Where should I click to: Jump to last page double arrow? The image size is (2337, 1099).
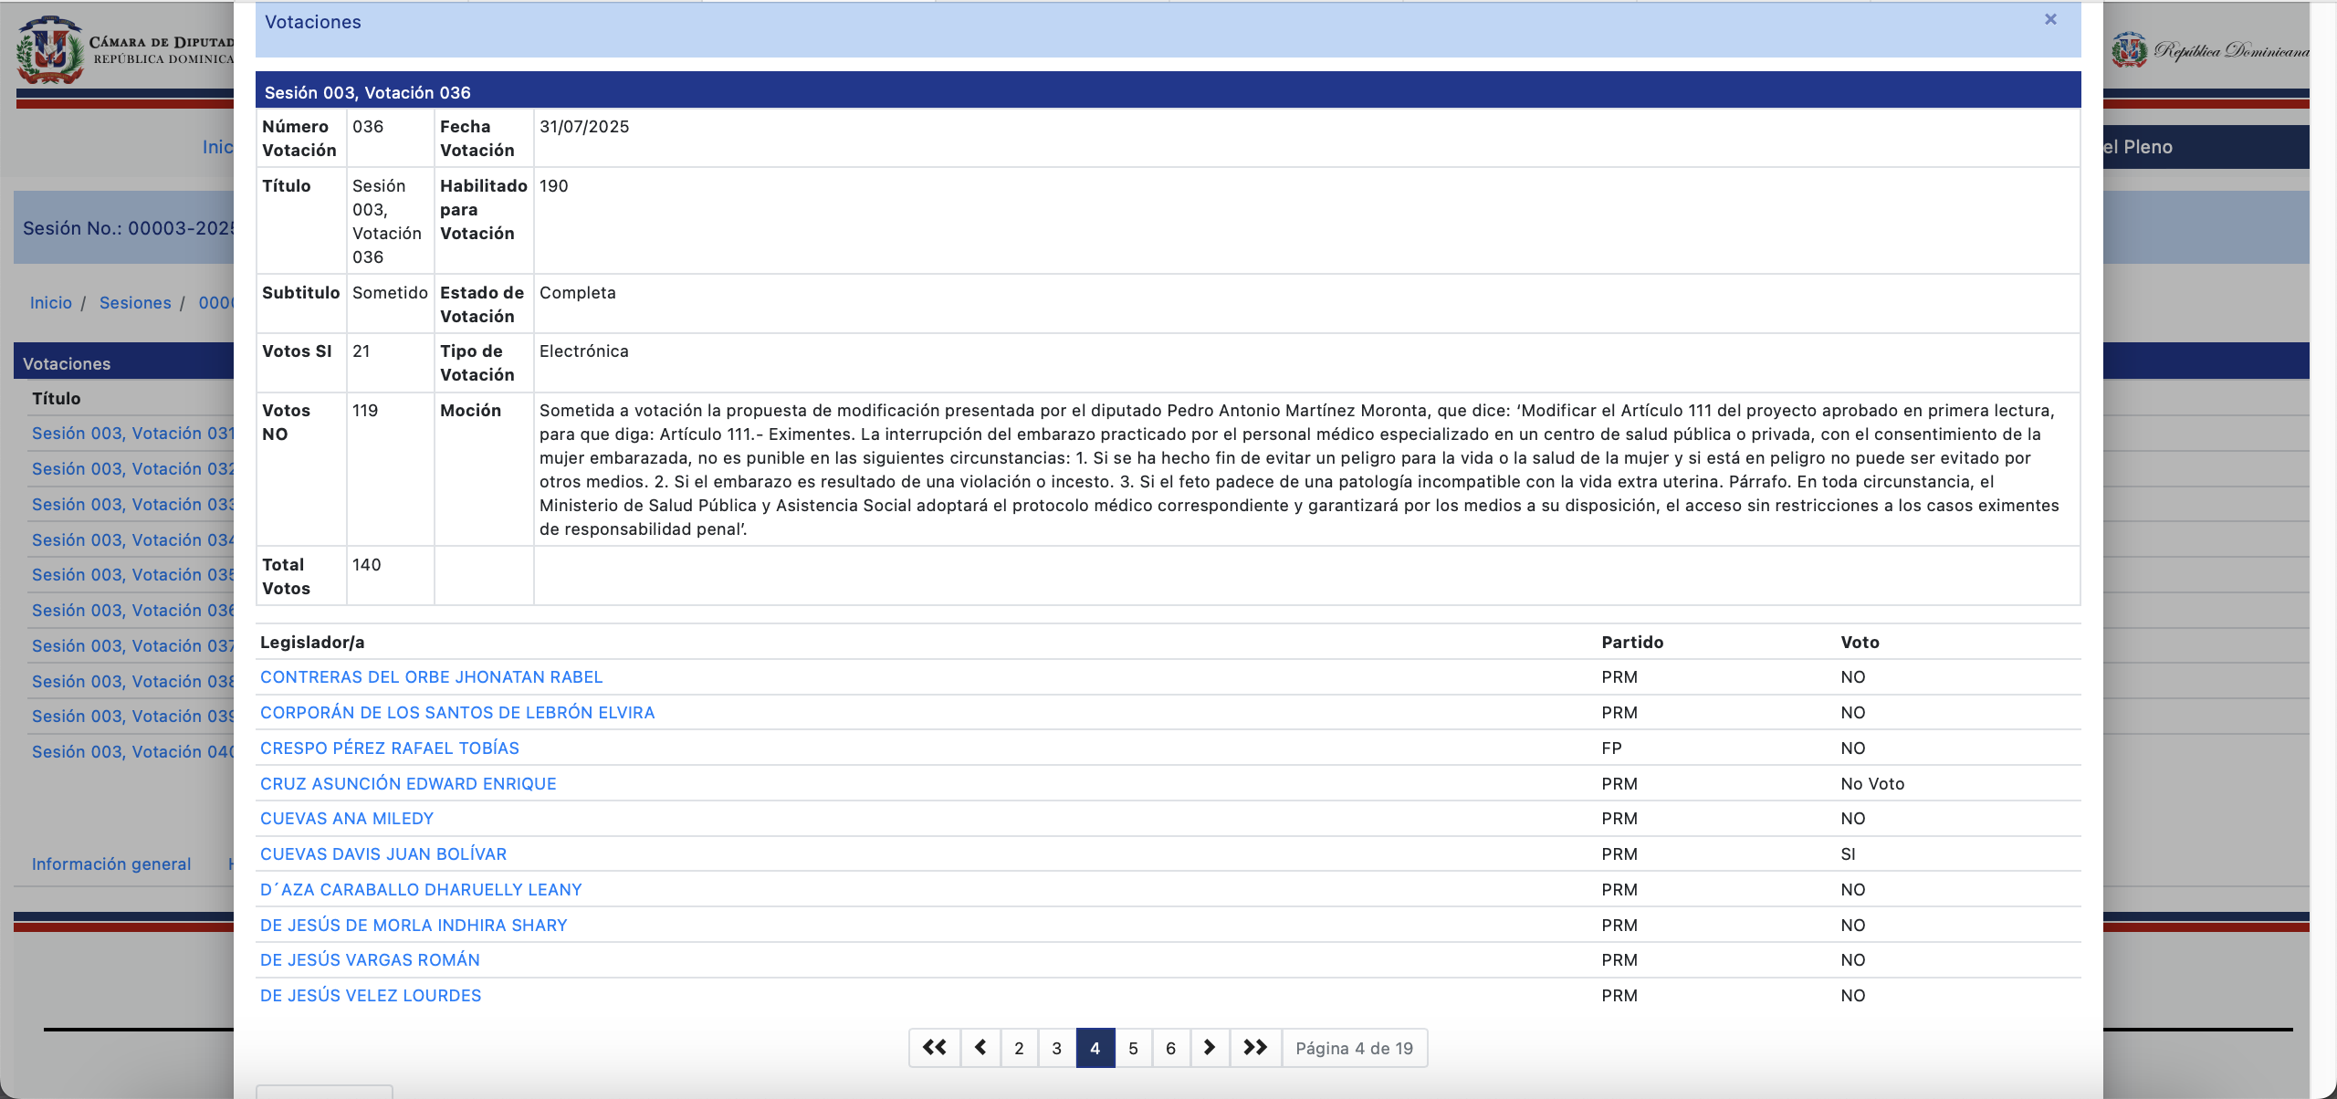click(1255, 1047)
